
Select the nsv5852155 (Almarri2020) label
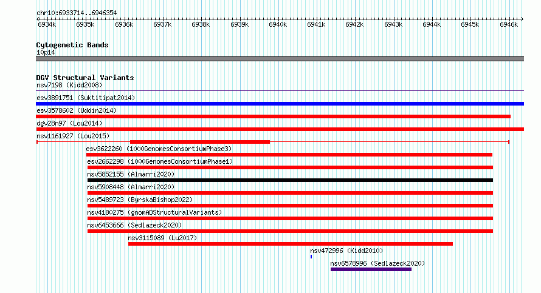131,174
